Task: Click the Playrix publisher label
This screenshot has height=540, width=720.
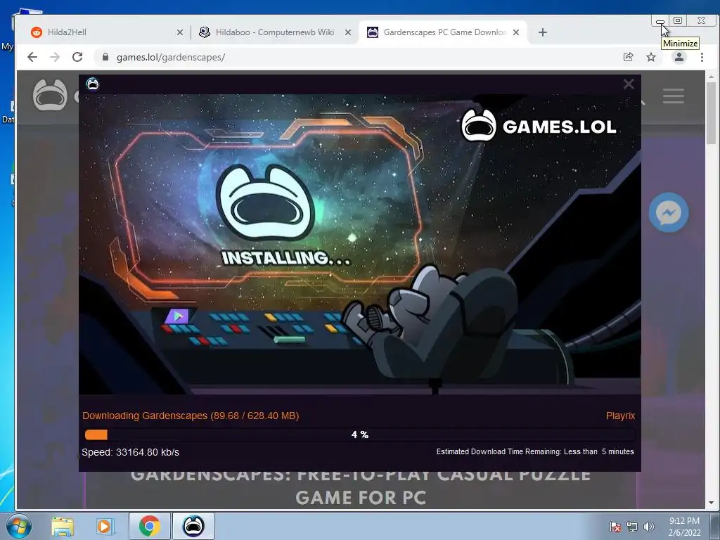Action: 620,416
